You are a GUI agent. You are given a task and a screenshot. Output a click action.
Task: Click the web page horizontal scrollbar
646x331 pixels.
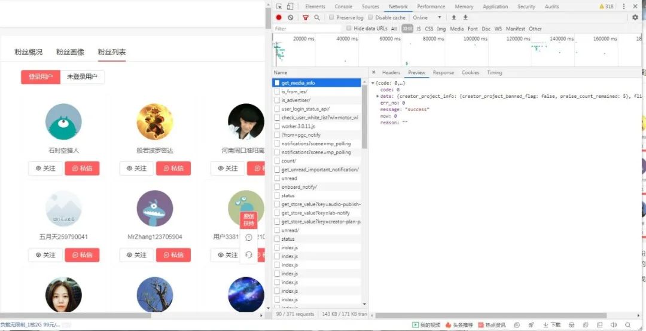point(76,315)
